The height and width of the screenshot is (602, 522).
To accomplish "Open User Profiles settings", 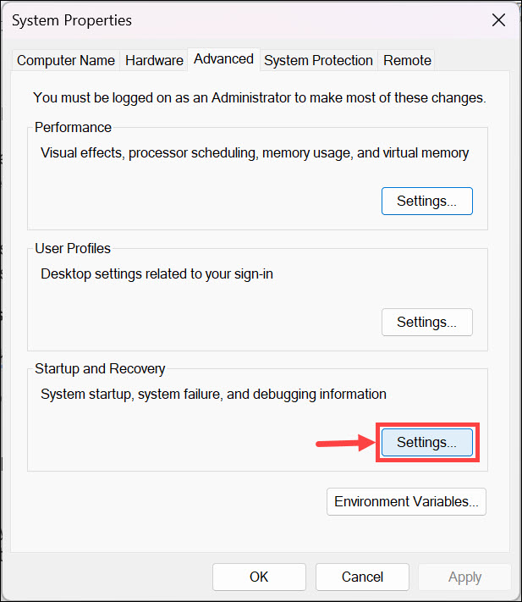I will click(426, 322).
